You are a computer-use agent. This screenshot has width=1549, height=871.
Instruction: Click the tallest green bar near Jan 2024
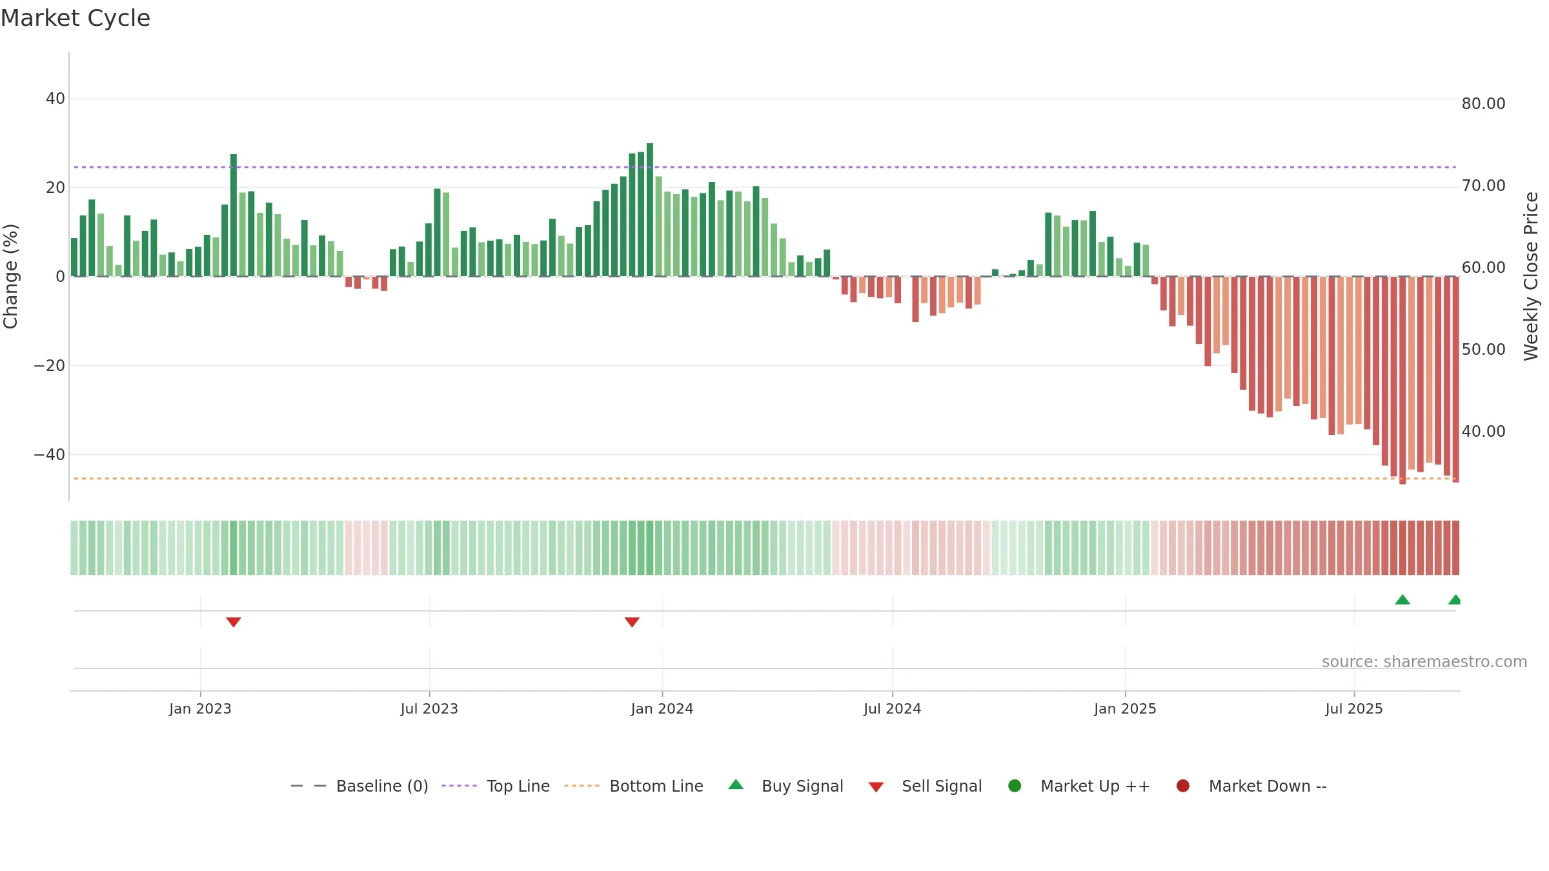point(650,210)
